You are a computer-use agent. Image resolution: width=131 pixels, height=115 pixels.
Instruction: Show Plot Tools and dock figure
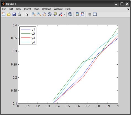(x=95, y=14)
